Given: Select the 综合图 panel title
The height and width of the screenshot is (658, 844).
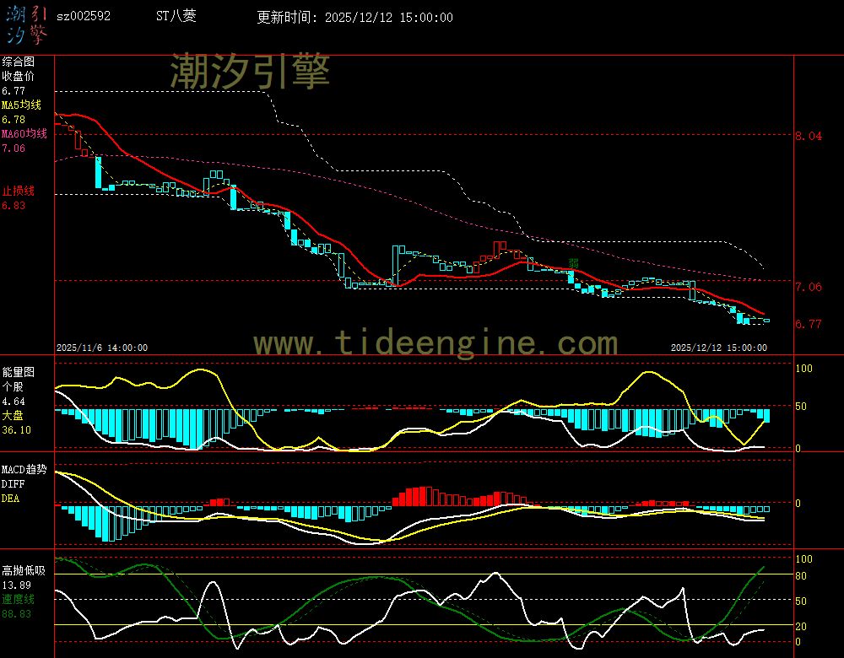Looking at the screenshot, I should pos(19,62).
